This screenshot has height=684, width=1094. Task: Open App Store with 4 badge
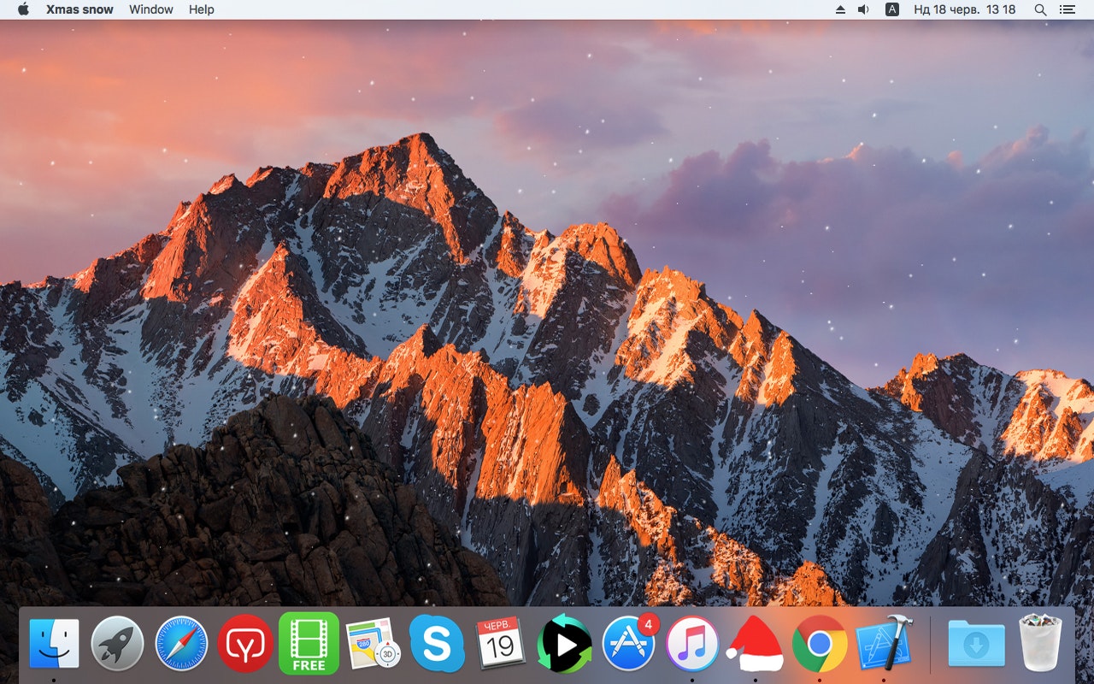(x=629, y=642)
